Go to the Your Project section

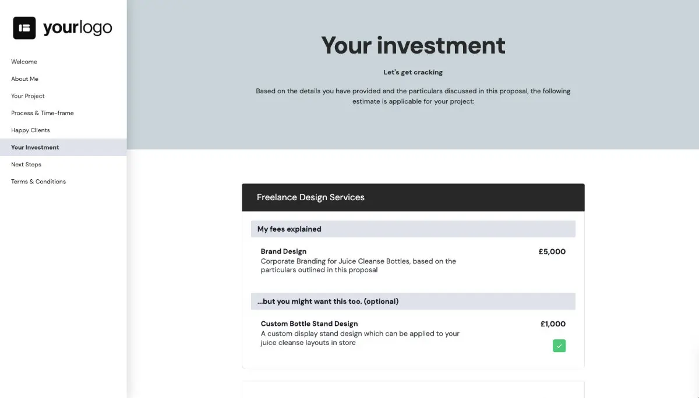click(27, 96)
